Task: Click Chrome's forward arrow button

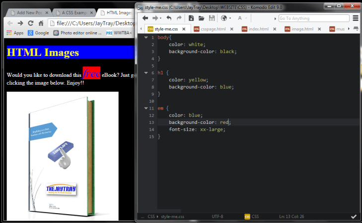Action: coord(20,23)
